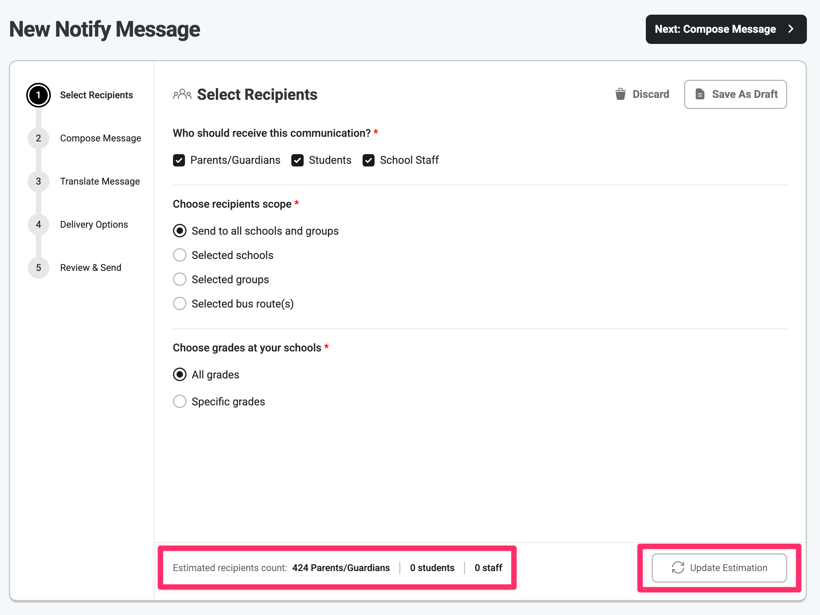Click Choose grades at your schools label
The height and width of the screenshot is (615, 820).
click(247, 348)
